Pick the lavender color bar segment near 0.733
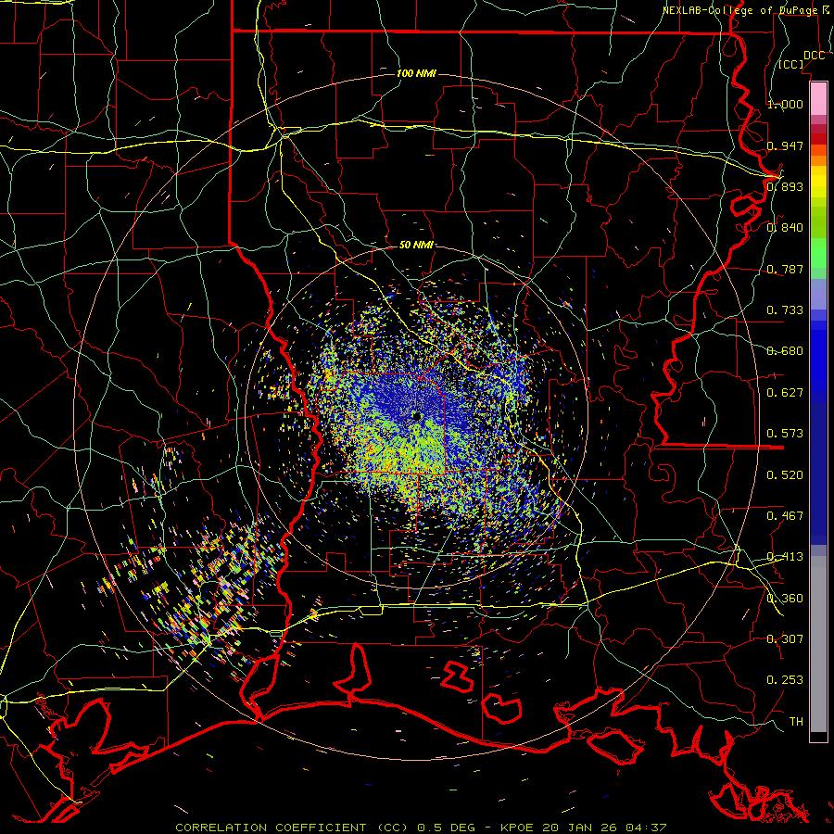 (x=818, y=294)
